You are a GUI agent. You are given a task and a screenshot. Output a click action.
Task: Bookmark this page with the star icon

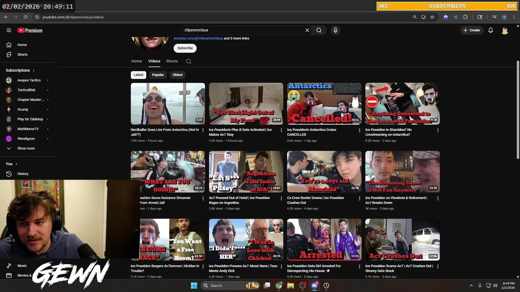coord(432,17)
